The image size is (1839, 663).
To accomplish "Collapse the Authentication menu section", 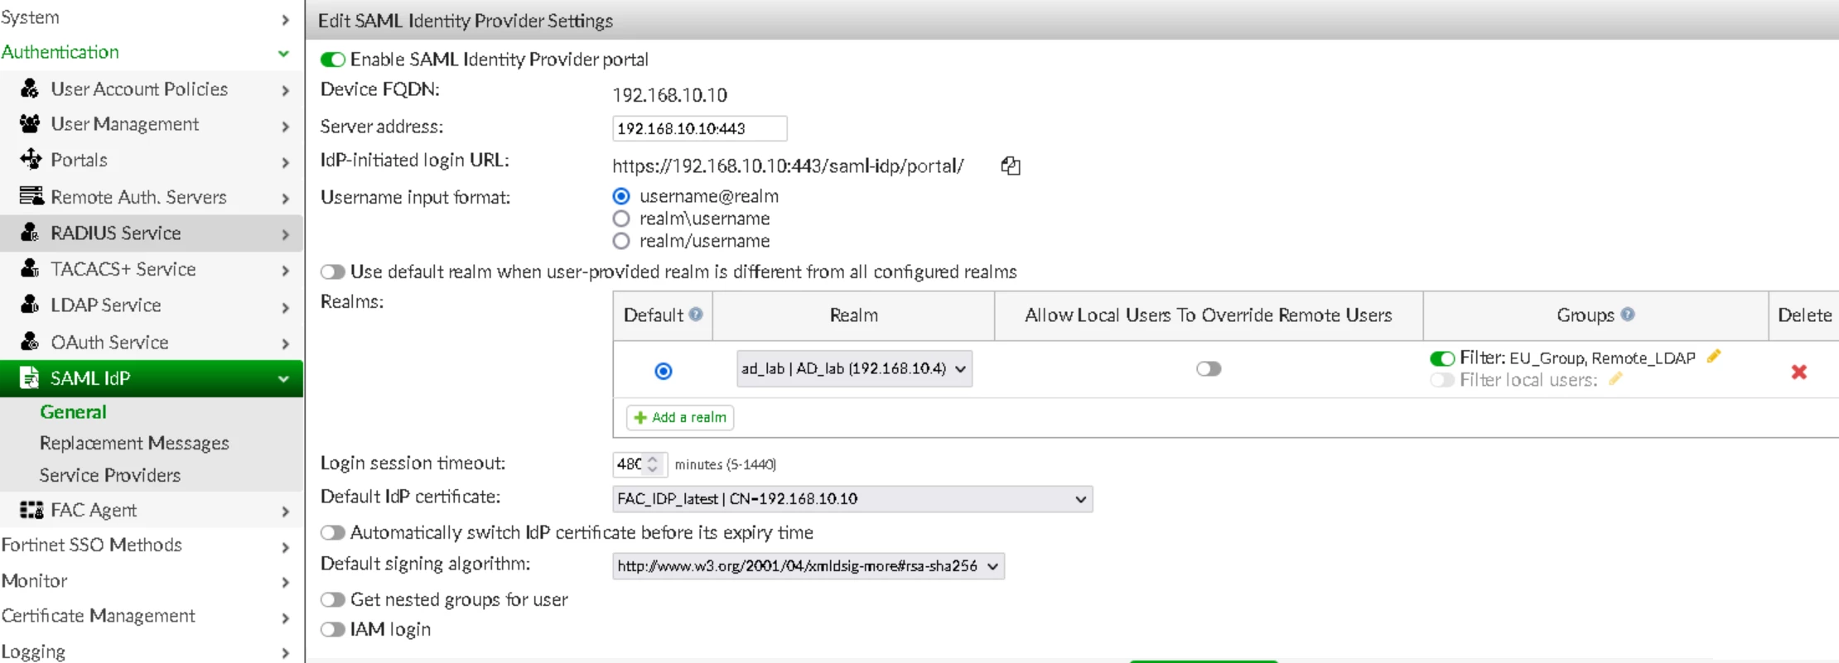I will pyautogui.click(x=152, y=52).
